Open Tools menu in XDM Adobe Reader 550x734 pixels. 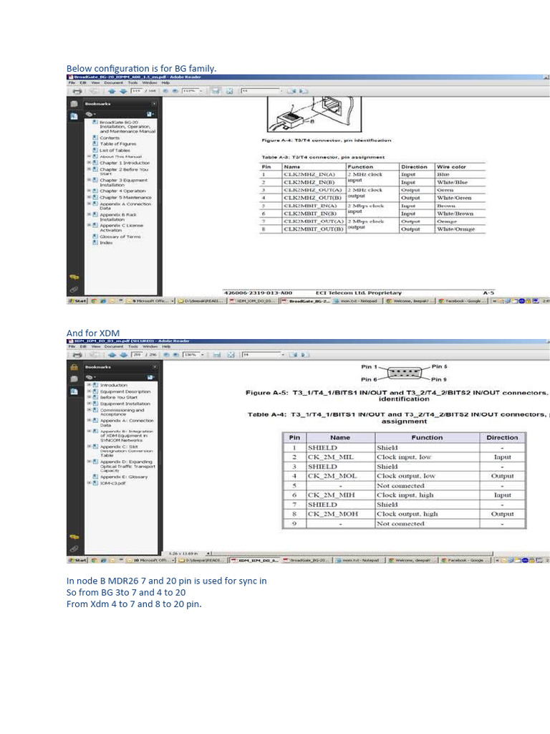(x=133, y=347)
